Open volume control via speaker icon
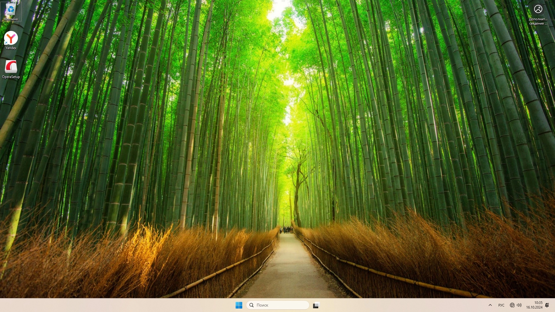Viewport: 555px width, 312px height. point(519,305)
